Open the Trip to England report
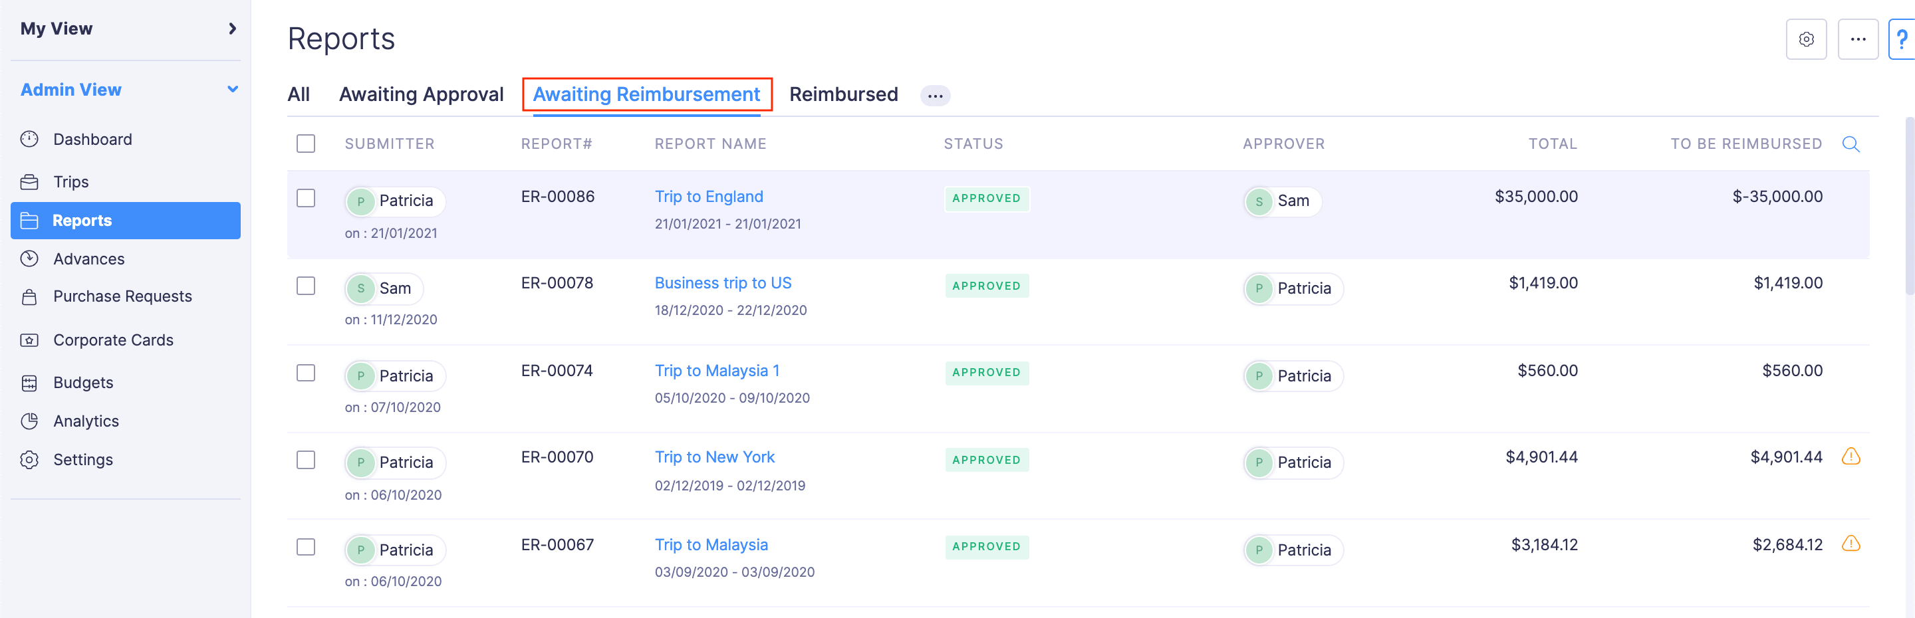This screenshot has width=1915, height=618. [x=708, y=197]
